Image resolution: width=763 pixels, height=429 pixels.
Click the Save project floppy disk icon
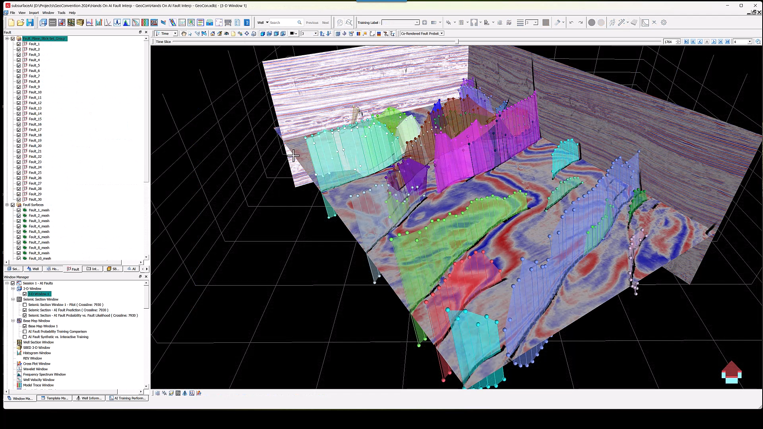coord(30,23)
